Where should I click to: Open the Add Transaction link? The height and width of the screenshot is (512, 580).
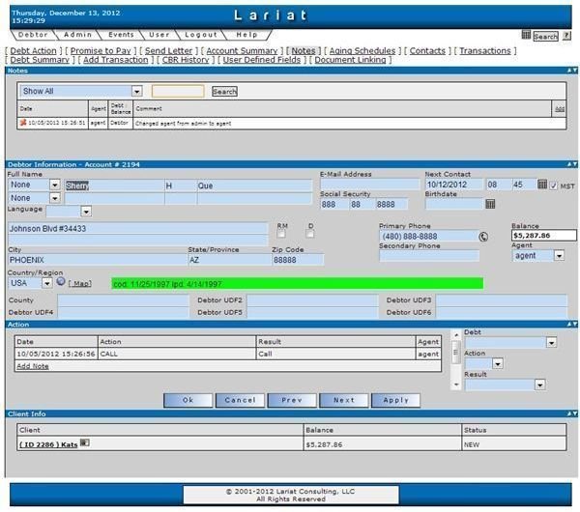point(115,60)
